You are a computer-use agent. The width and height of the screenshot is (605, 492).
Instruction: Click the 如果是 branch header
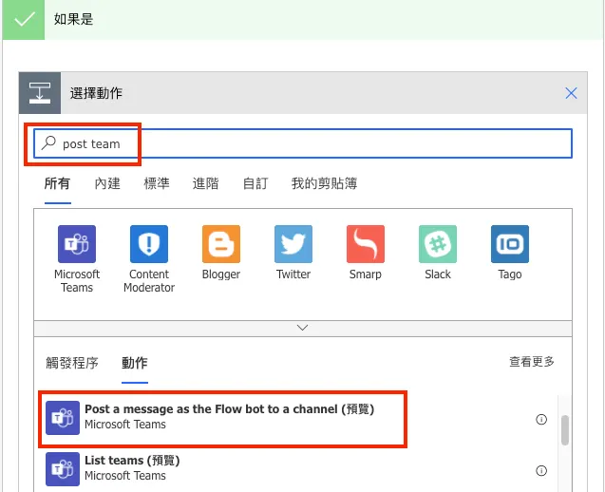pyautogui.click(x=302, y=19)
